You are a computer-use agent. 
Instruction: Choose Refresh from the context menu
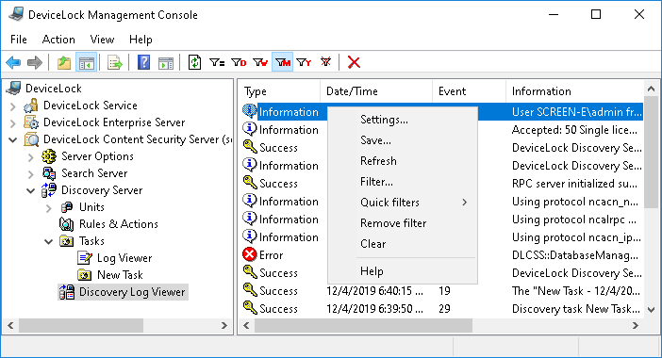click(x=403, y=161)
